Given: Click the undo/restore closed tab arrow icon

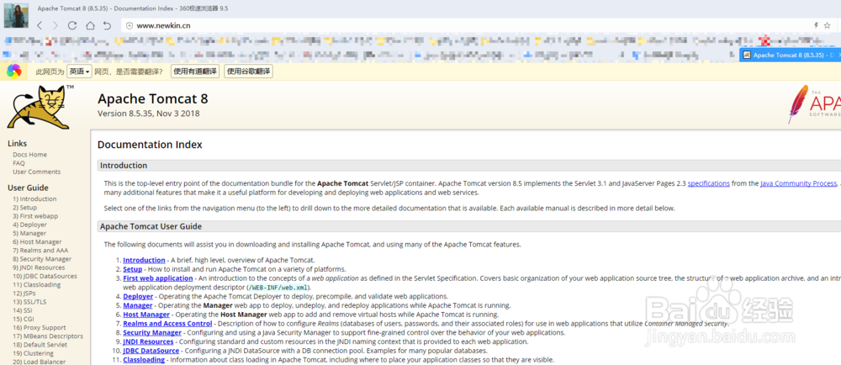Looking at the screenshot, I should tap(108, 26).
